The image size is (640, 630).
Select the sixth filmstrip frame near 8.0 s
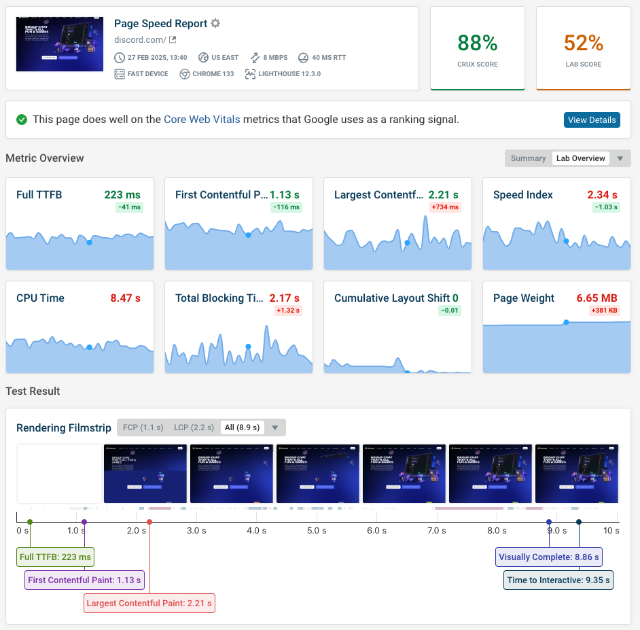(x=491, y=474)
